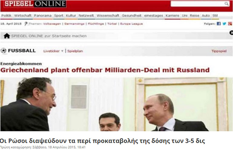Viewport: 233px width, 150px height.
Task: Open the Twitter follow icon
Action: pos(225,24)
